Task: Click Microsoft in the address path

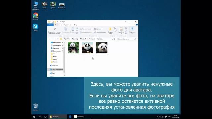Action: point(83,39)
